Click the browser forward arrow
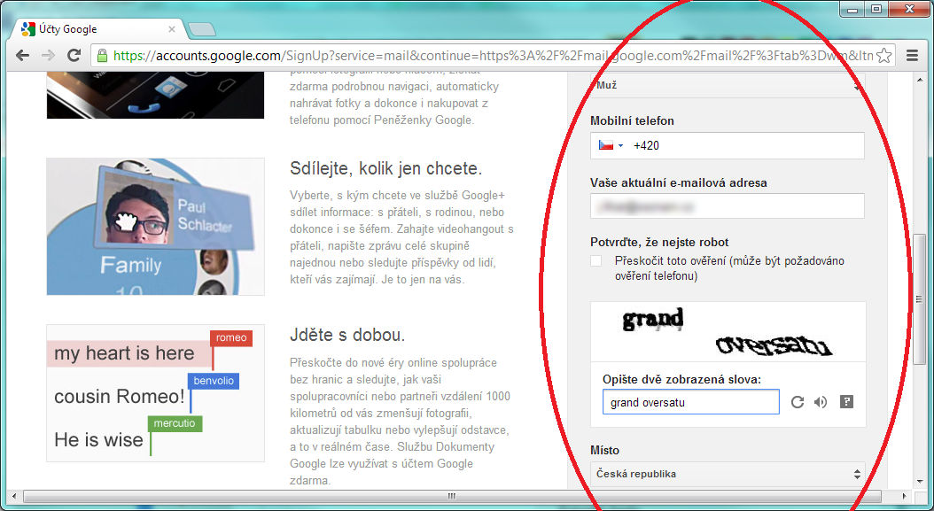The width and height of the screenshot is (934, 511). tap(48, 56)
